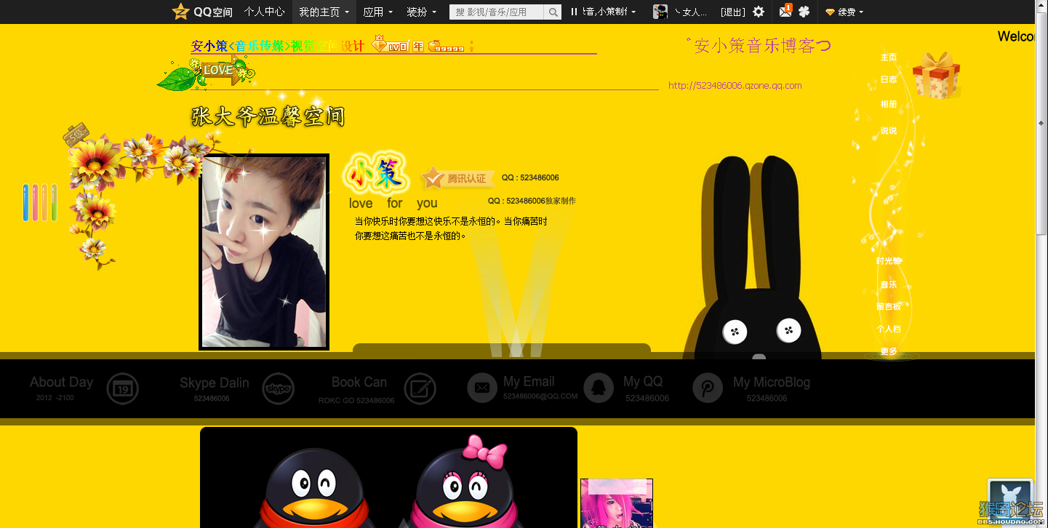Click the [退出] logout link
The height and width of the screenshot is (528, 1048).
pos(733,12)
